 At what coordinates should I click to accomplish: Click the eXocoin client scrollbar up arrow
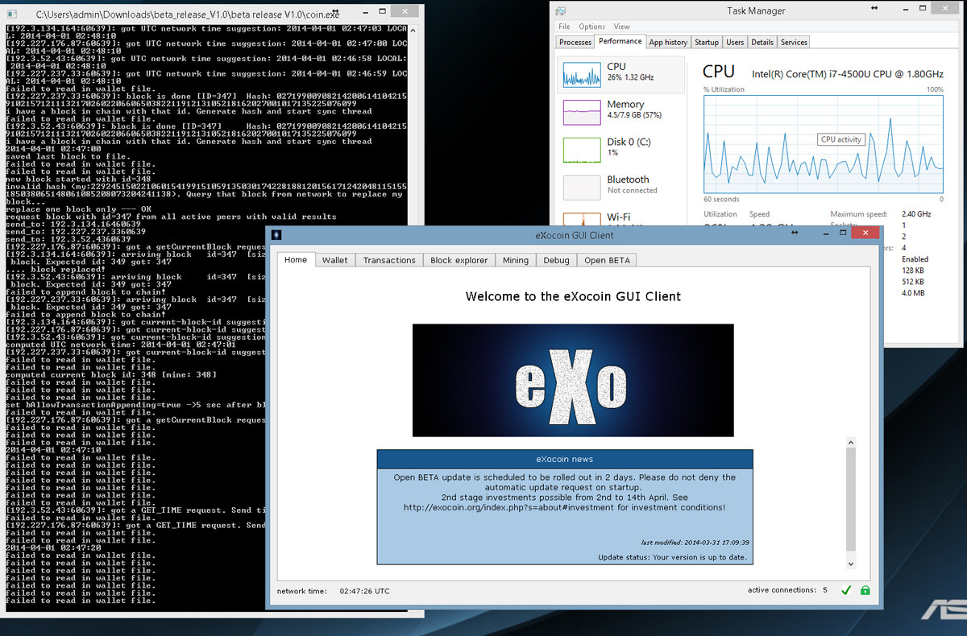(851, 443)
